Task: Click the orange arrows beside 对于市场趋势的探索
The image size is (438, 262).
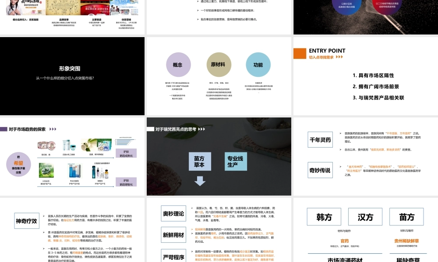Action: tap(52, 129)
